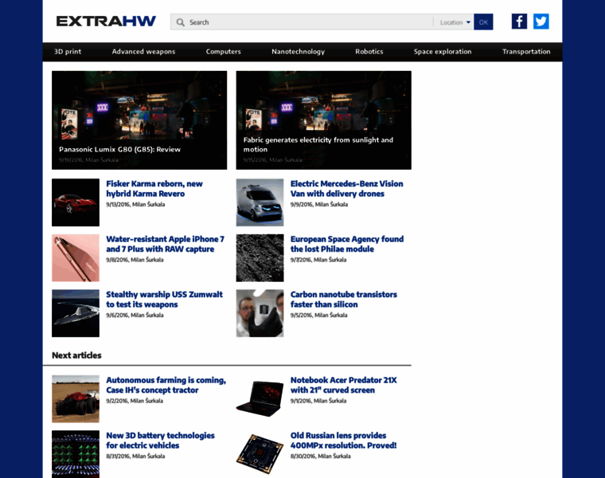
Task: Open the Nanotechnology category
Action: pyautogui.click(x=299, y=52)
